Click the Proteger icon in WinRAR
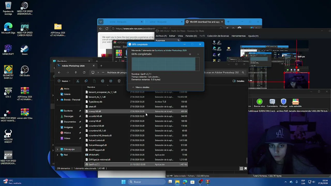The image size is (331, 186). pyautogui.click(x=283, y=103)
